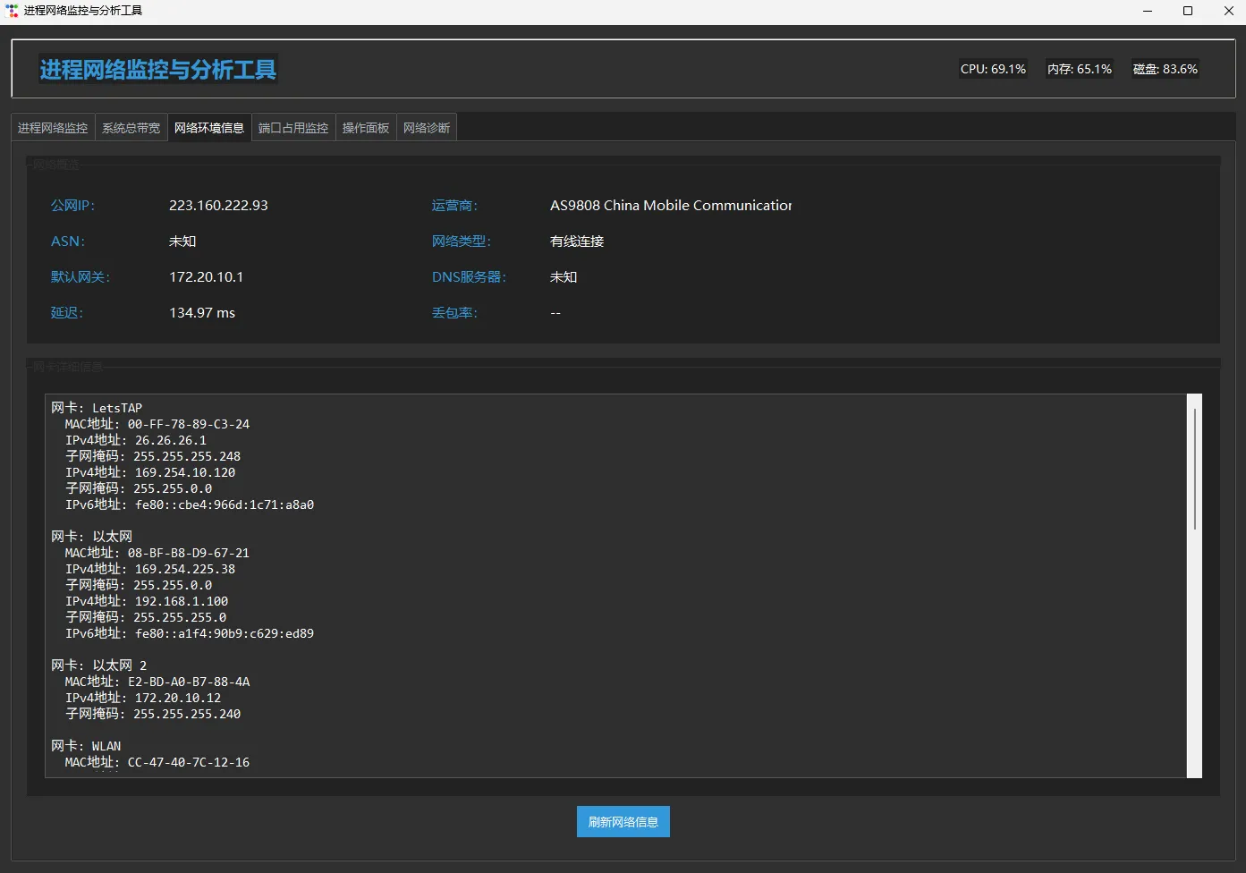The image size is (1246, 873).
Task: Click the 内存 usage indicator
Action: tap(1080, 69)
